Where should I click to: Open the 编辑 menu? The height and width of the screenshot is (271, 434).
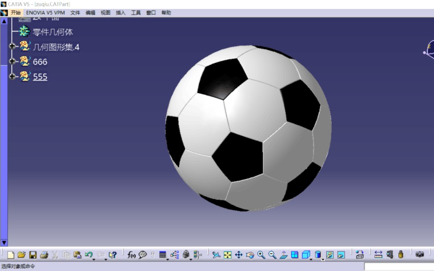(x=90, y=13)
